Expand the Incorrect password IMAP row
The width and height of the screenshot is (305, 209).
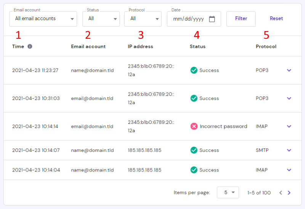click(x=289, y=126)
